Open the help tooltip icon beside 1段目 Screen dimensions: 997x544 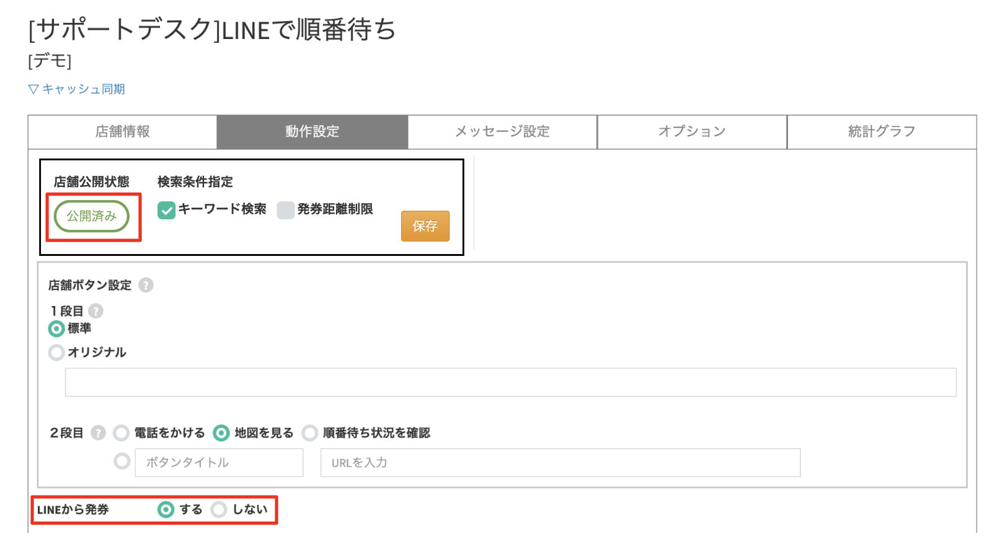95,312
